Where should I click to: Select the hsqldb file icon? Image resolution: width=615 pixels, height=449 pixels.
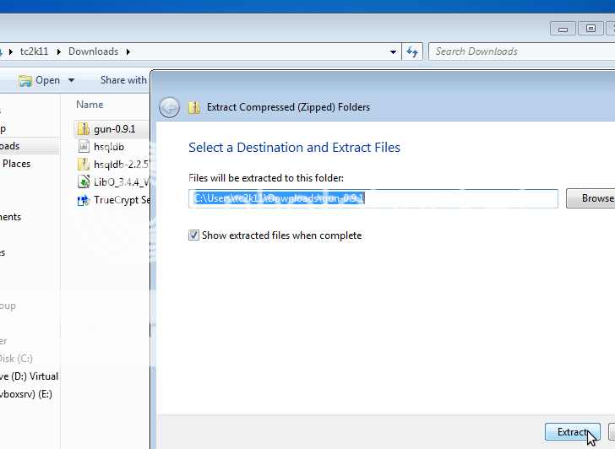click(83, 146)
